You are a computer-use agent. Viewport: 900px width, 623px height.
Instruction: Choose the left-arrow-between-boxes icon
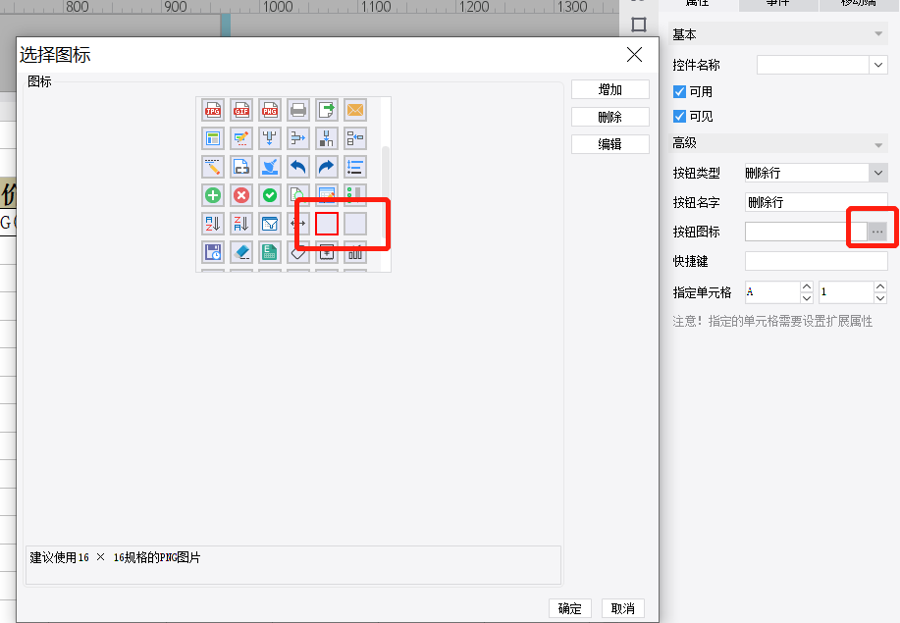[355, 138]
